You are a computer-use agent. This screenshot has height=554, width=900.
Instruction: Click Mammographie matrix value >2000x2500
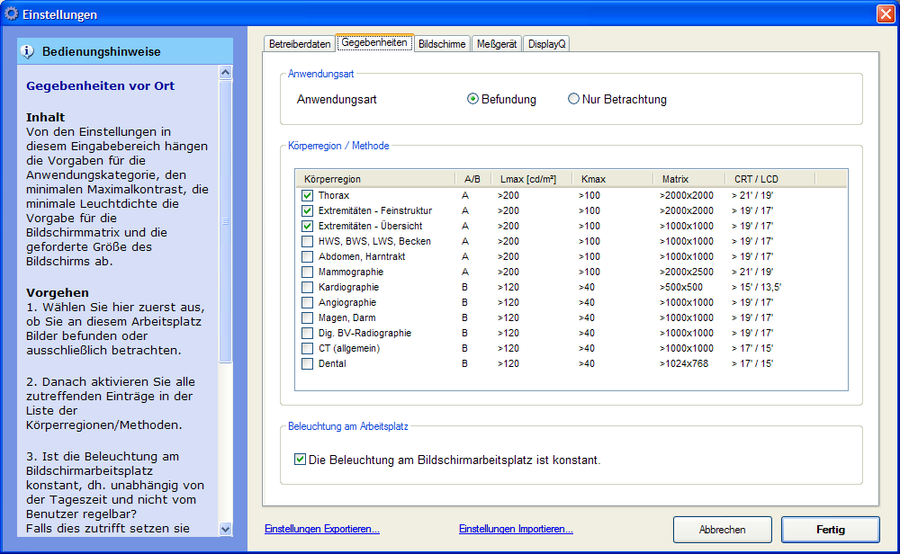pos(687,272)
